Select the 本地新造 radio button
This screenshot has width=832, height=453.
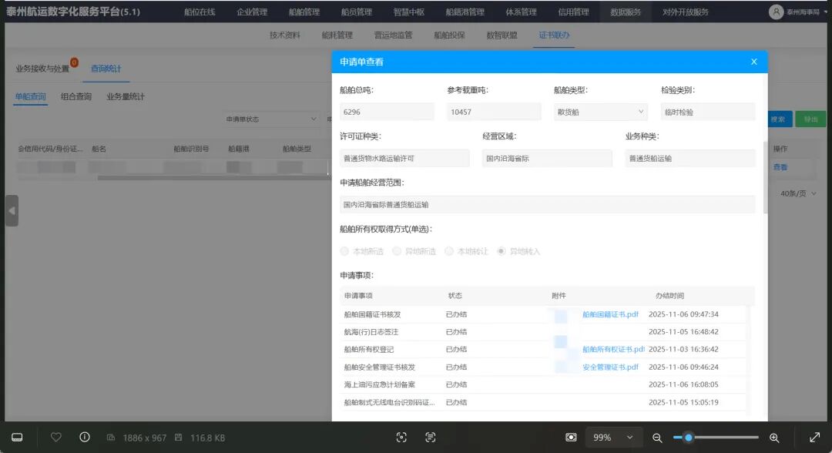click(x=344, y=251)
